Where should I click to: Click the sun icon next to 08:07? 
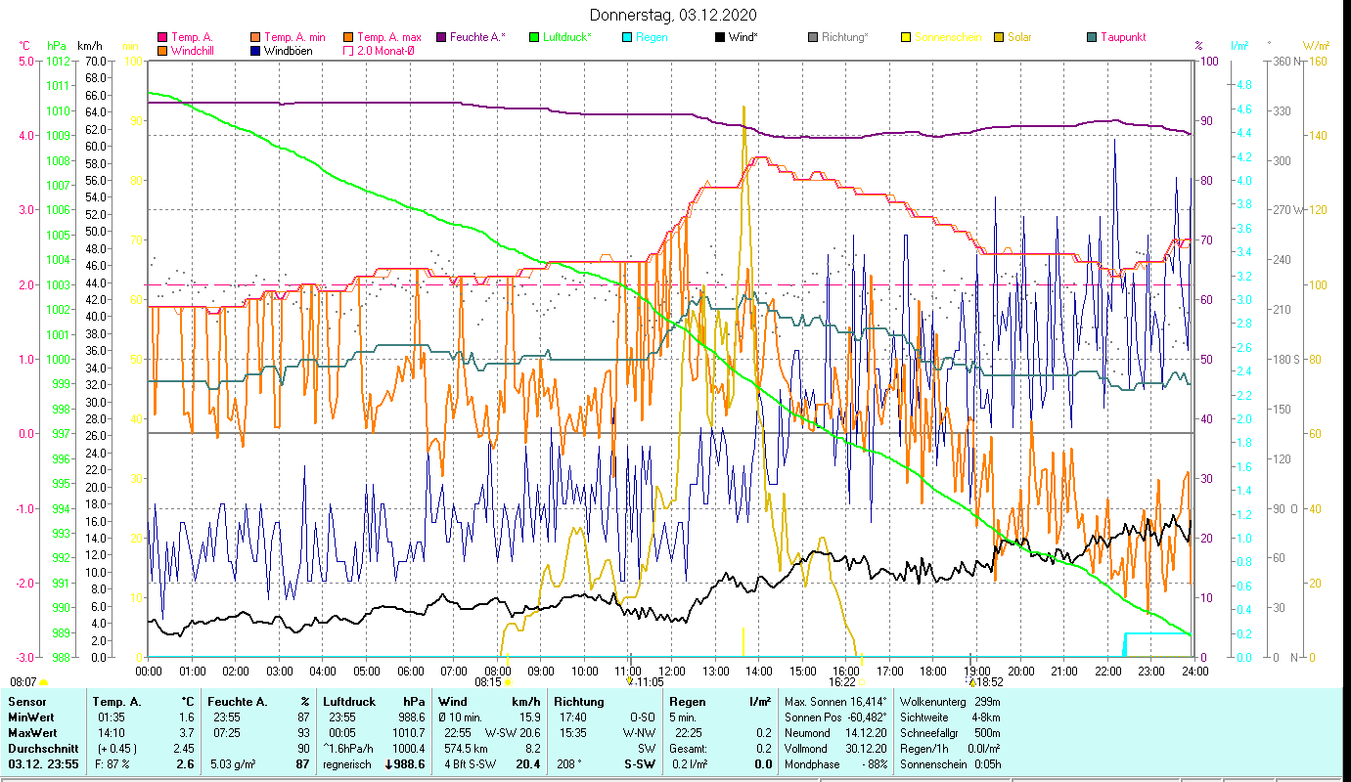[44, 682]
